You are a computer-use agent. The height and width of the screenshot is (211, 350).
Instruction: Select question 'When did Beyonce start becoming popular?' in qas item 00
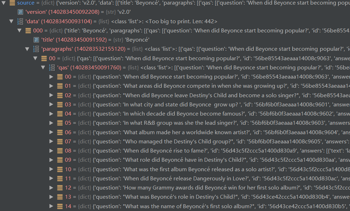[x=180, y=77]
